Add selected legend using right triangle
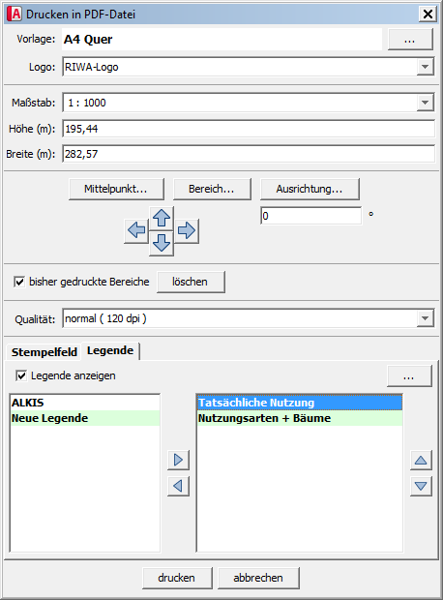 [x=178, y=460]
